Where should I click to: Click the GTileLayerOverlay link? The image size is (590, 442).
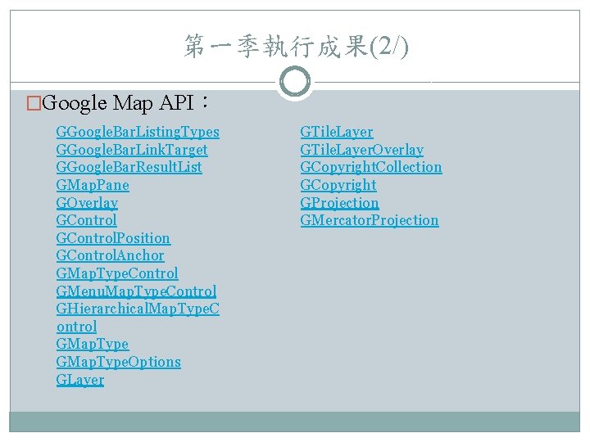click(x=362, y=150)
